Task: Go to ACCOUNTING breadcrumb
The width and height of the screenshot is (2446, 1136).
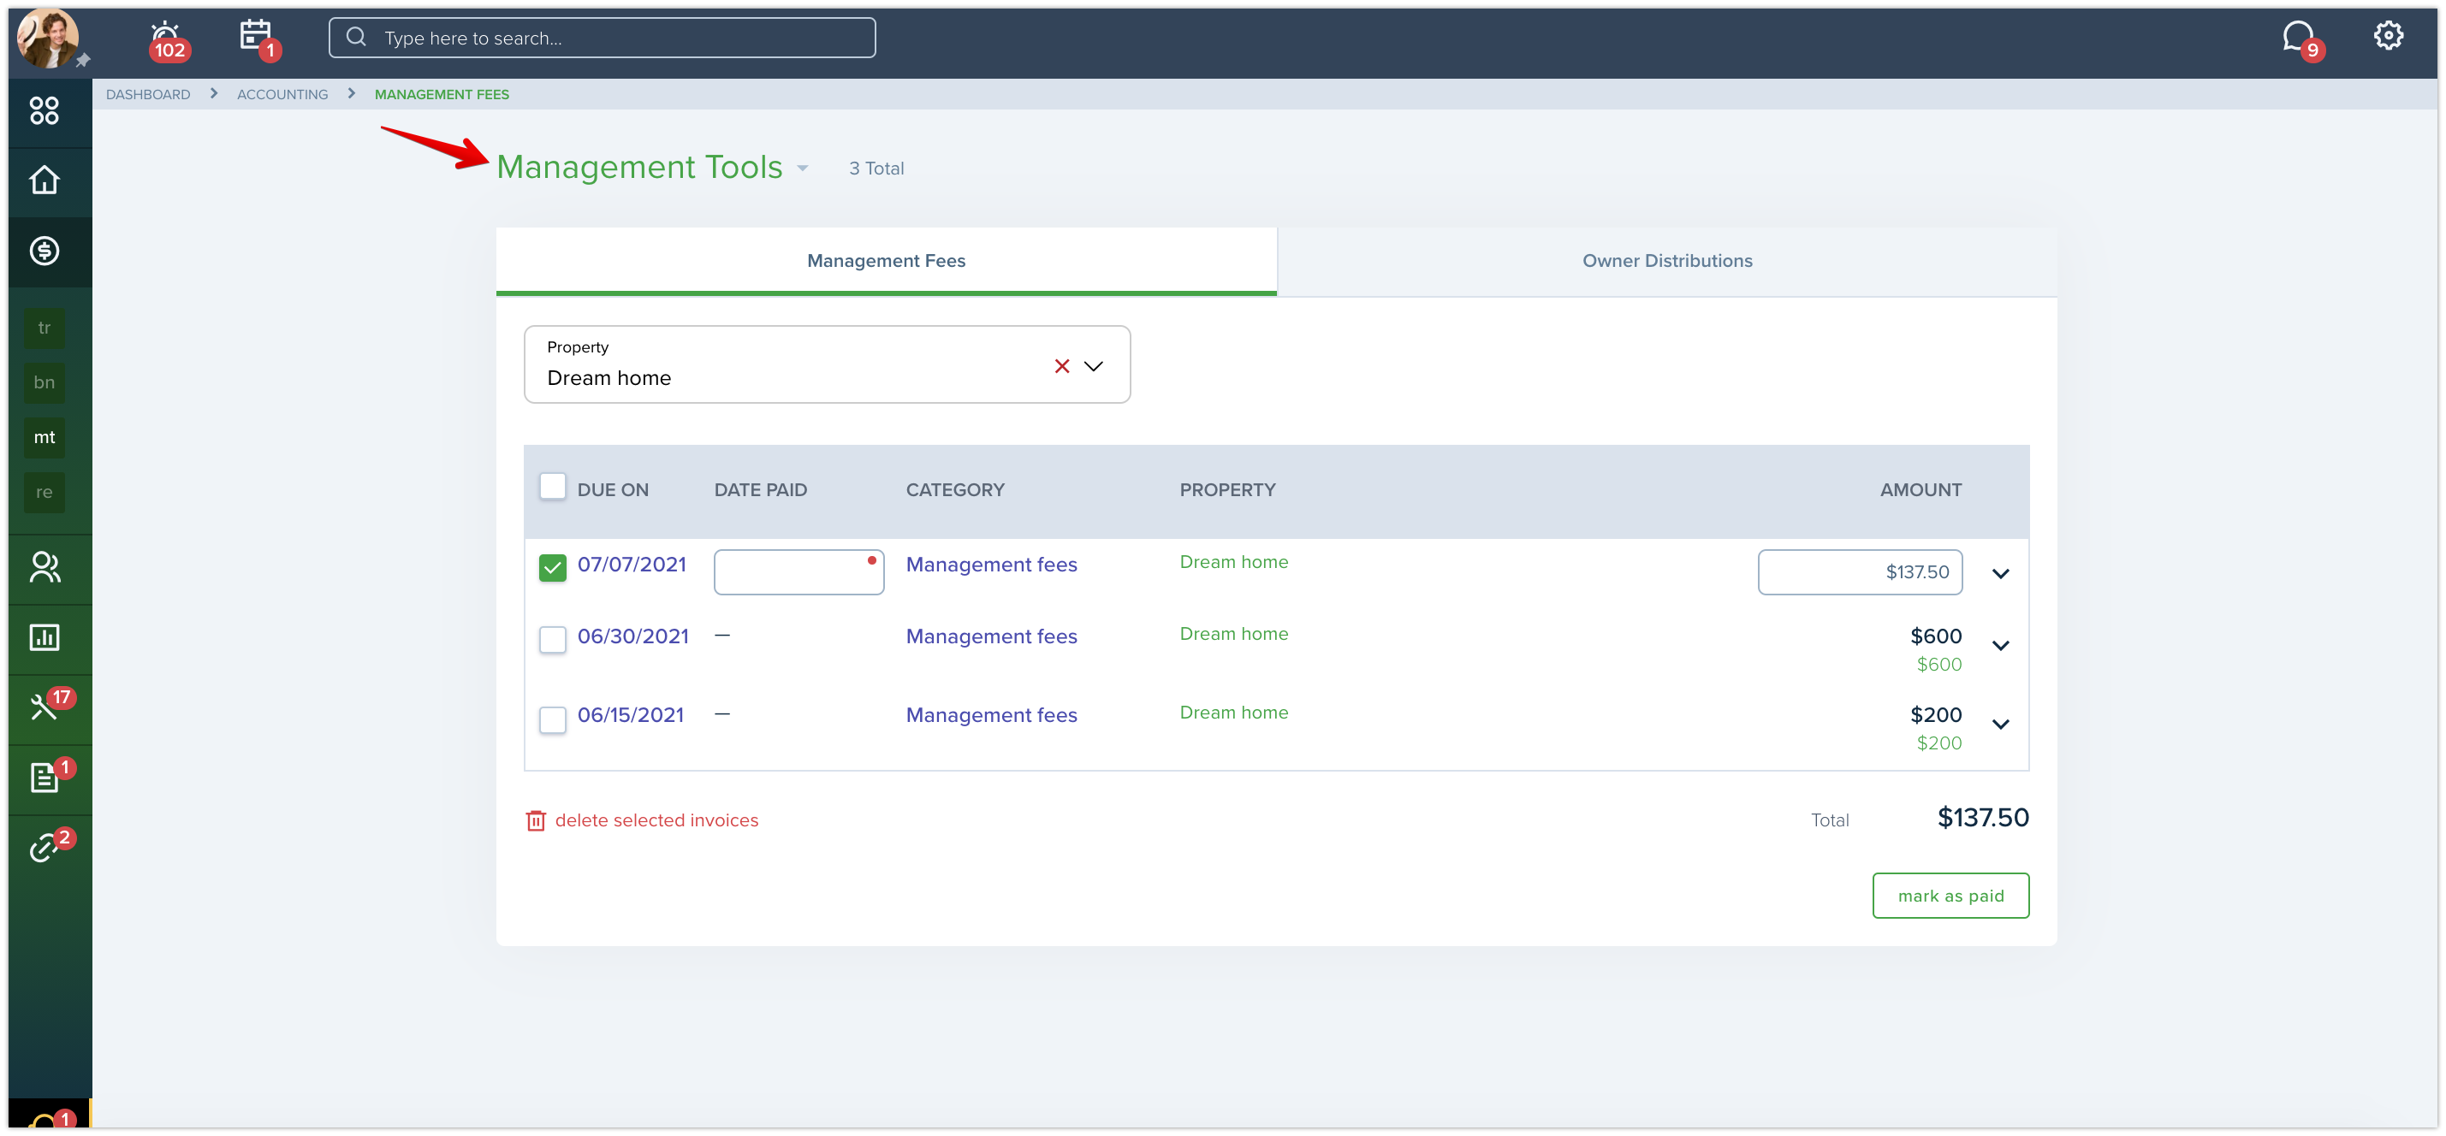Action: (x=282, y=94)
